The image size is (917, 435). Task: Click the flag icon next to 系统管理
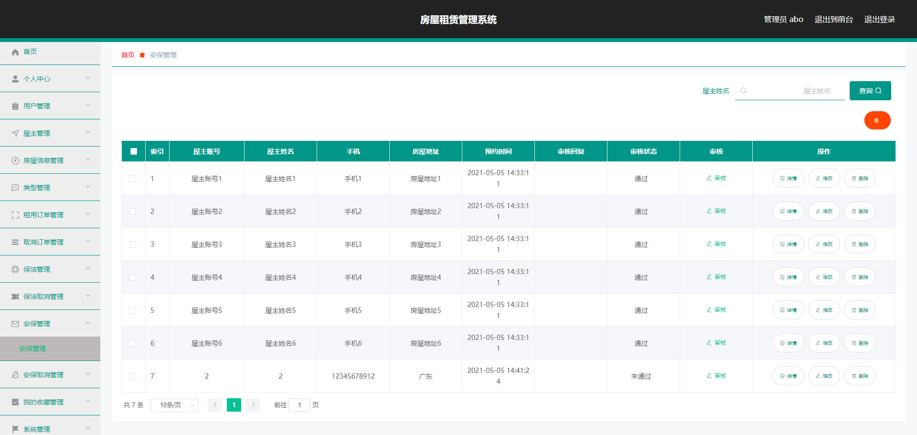15,429
